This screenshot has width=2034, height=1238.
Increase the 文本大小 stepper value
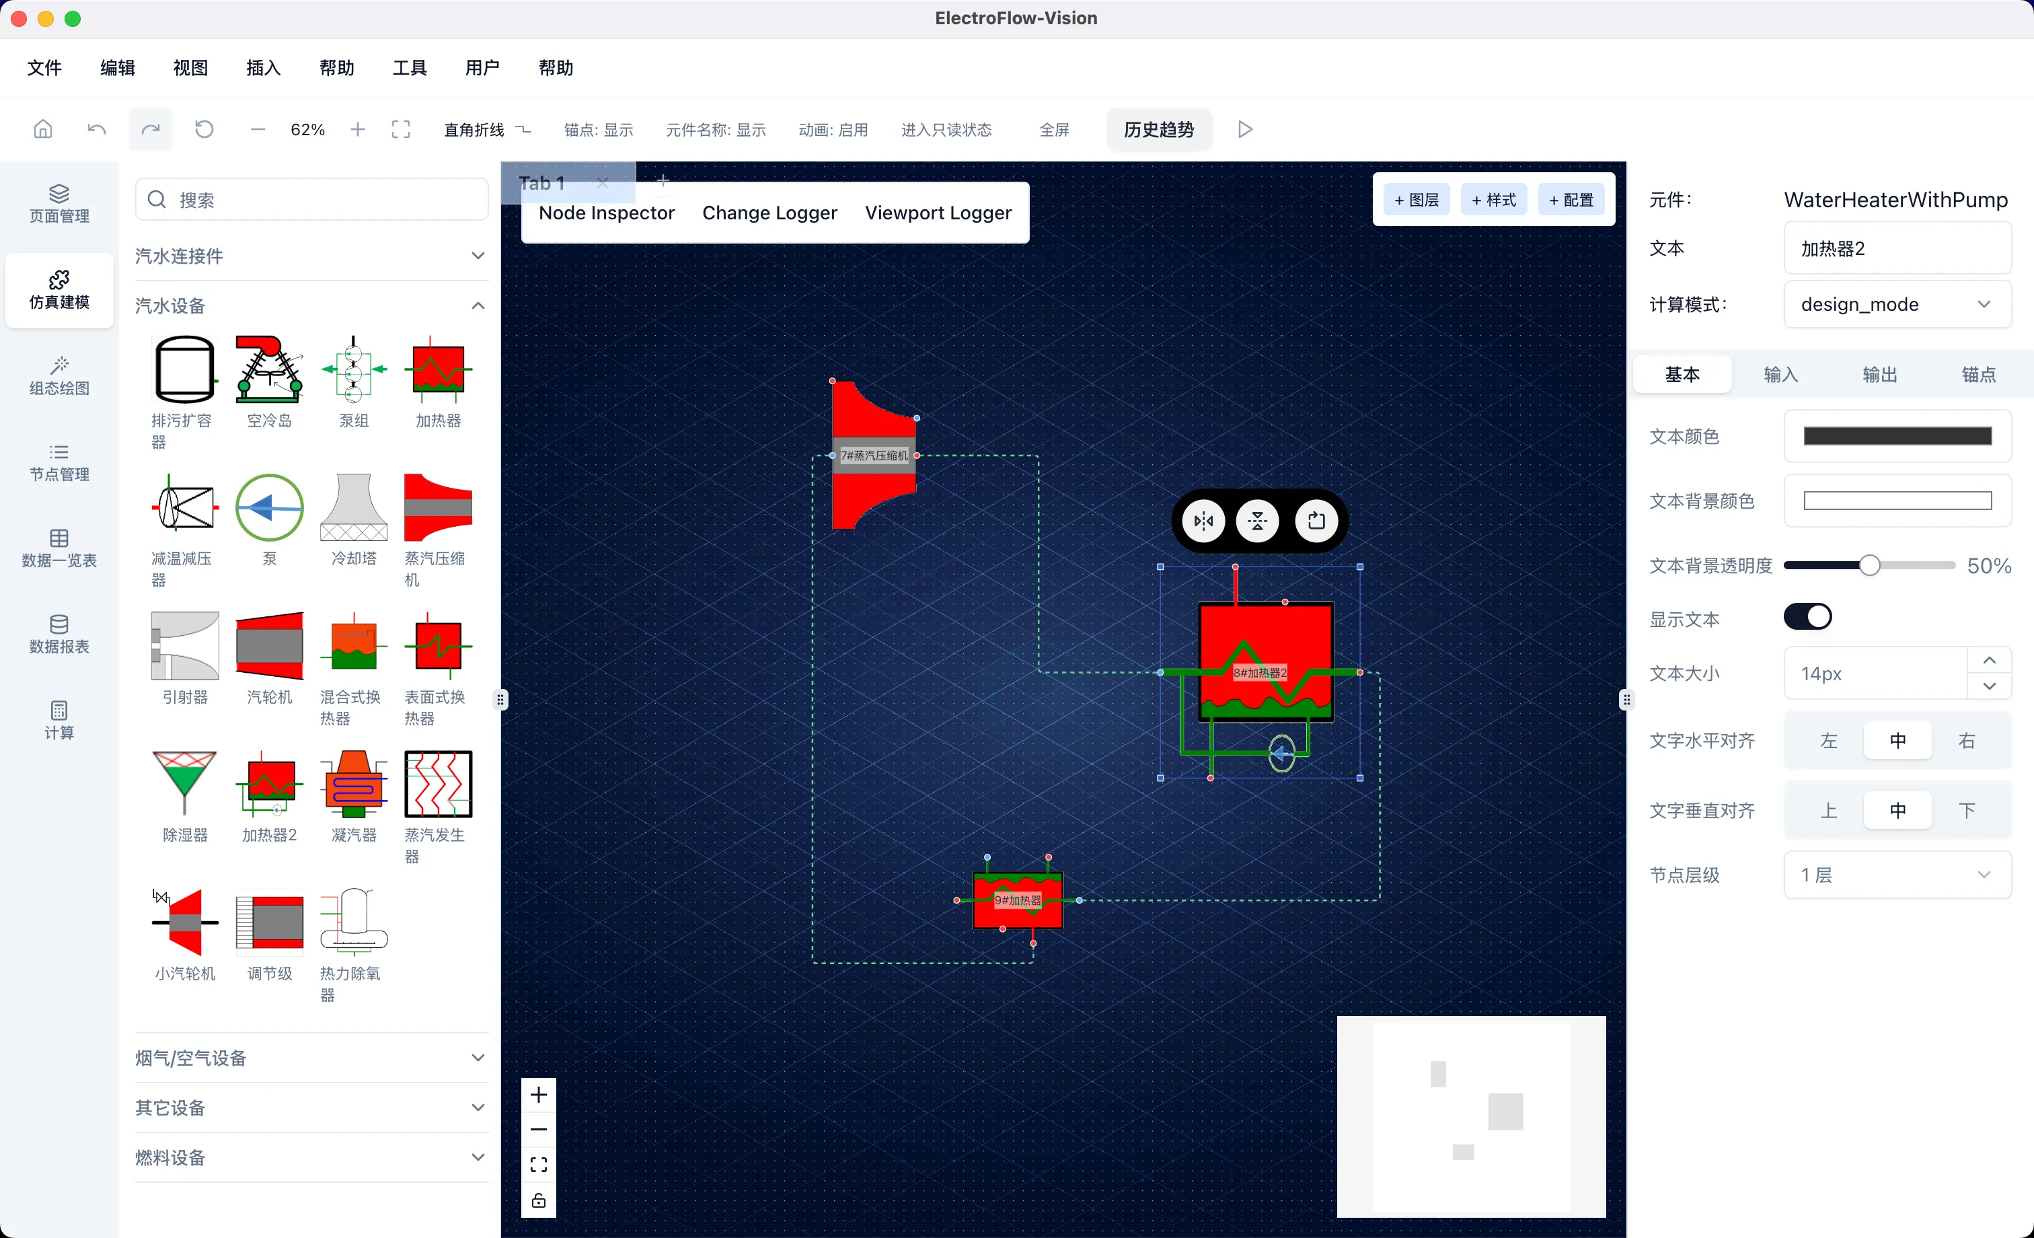click(1990, 661)
